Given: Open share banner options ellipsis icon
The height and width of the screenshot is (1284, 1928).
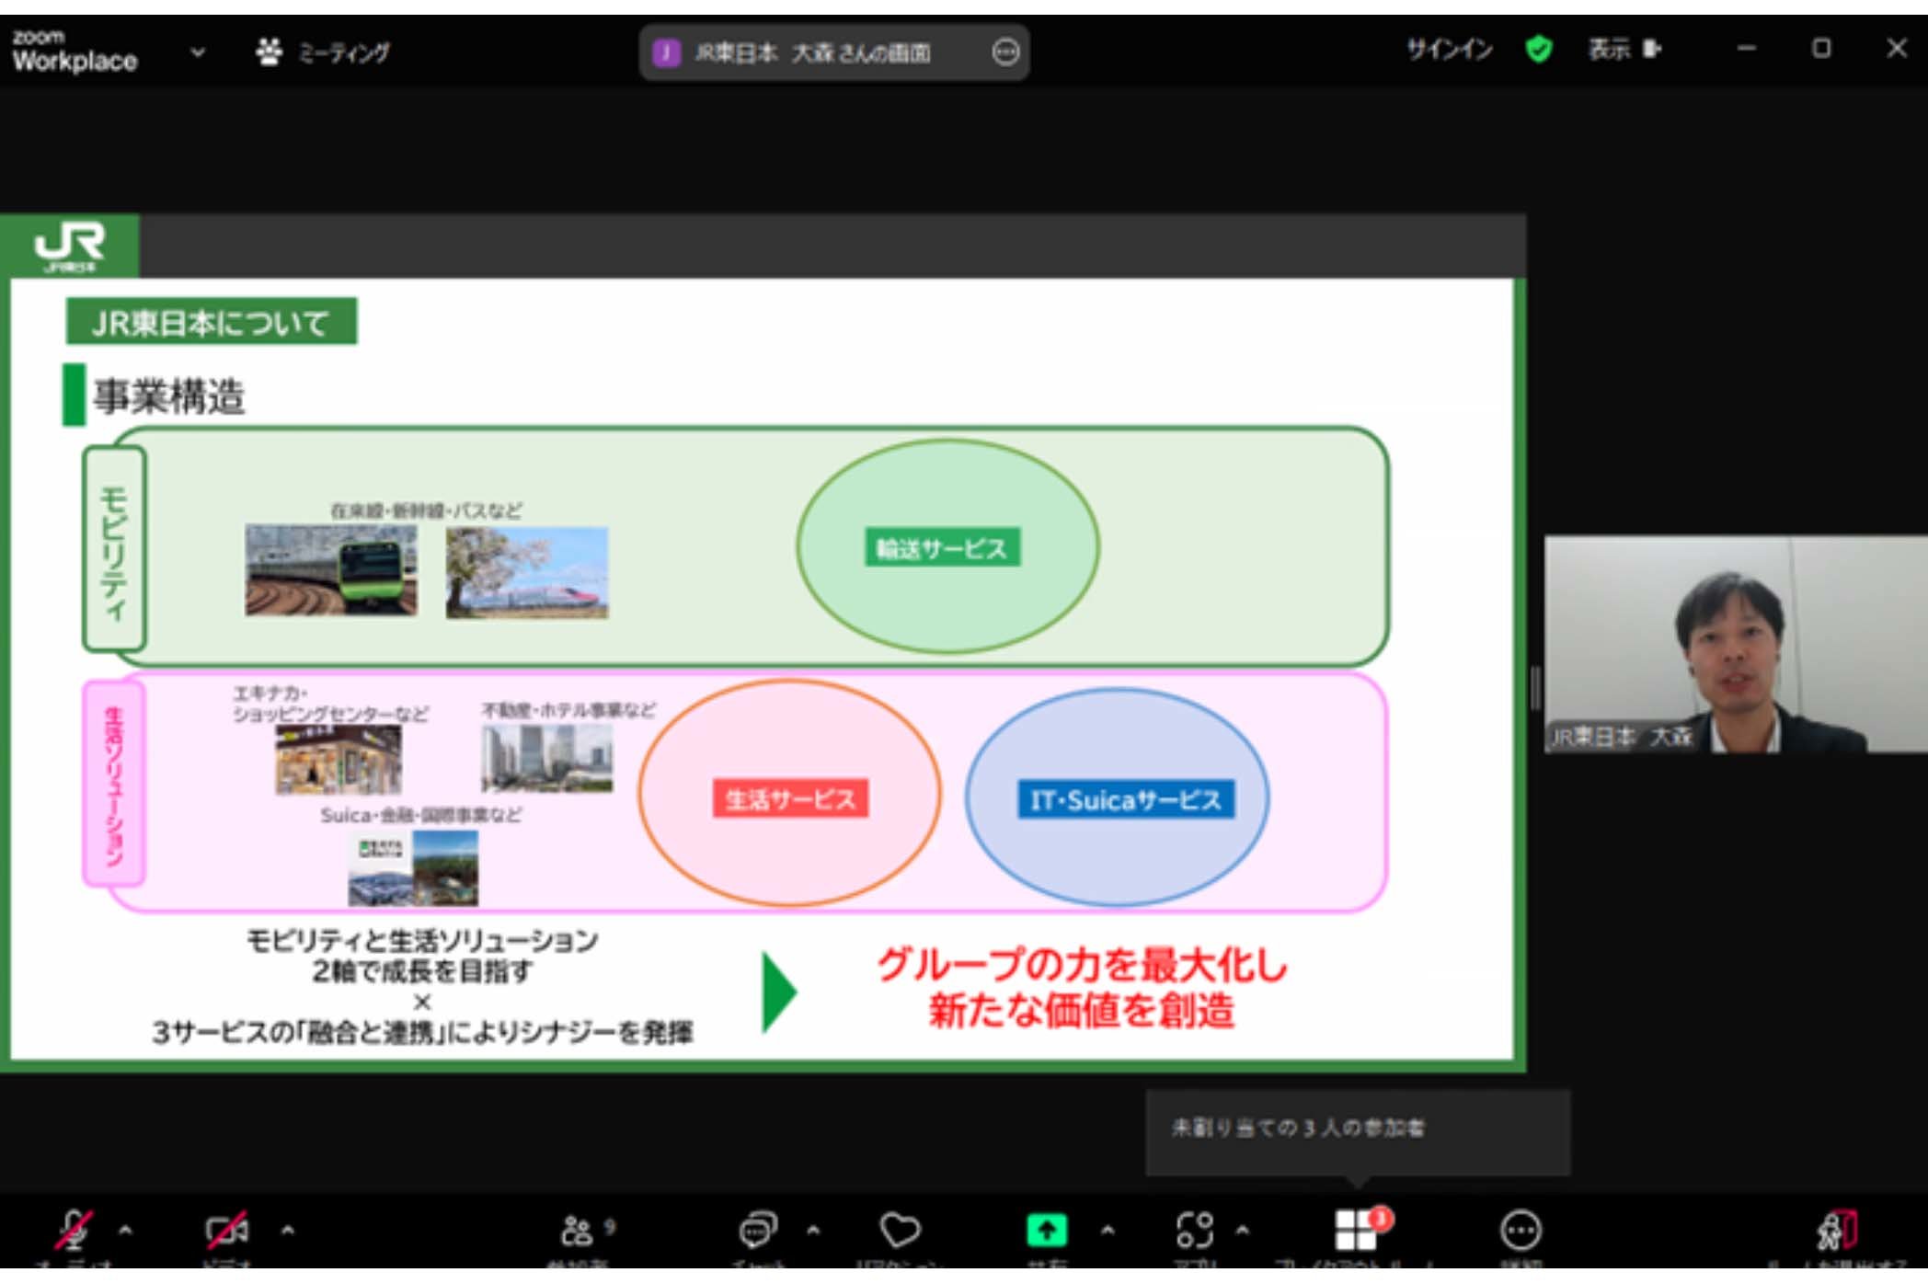Looking at the screenshot, I should click(1005, 52).
